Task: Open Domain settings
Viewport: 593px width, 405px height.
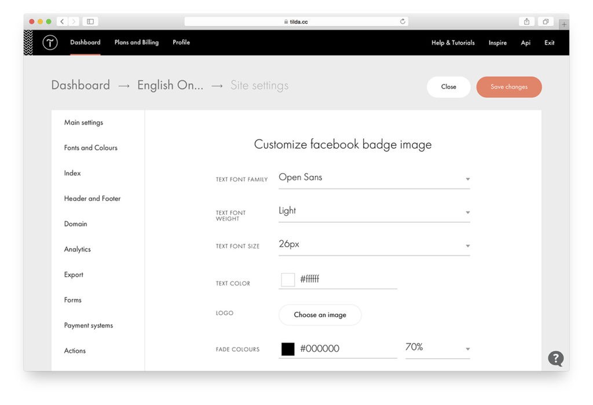Action: click(x=76, y=224)
